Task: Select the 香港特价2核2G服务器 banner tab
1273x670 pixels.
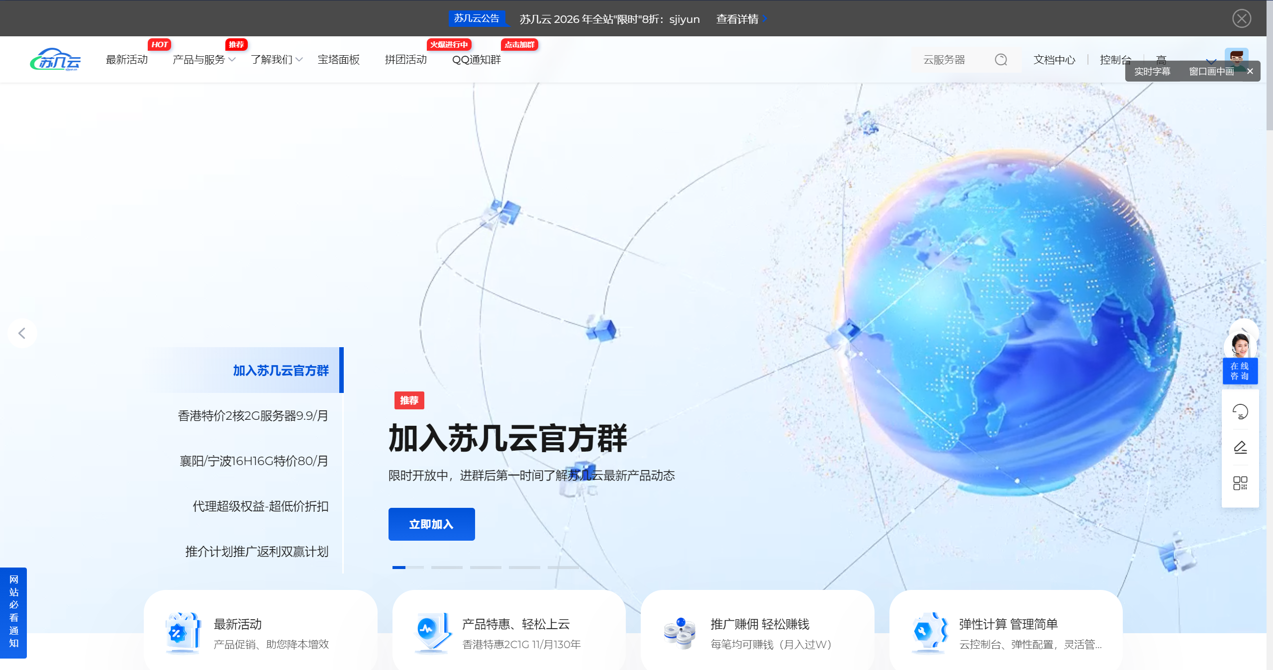Action: (x=253, y=416)
